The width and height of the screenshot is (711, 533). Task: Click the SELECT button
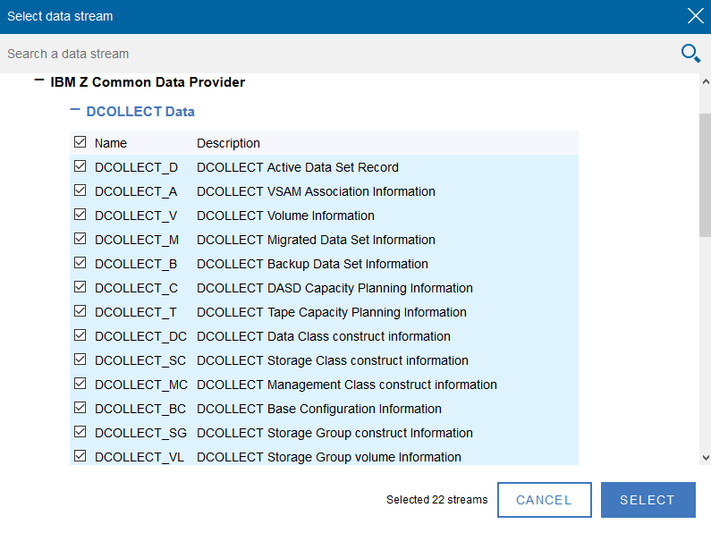coord(648,499)
